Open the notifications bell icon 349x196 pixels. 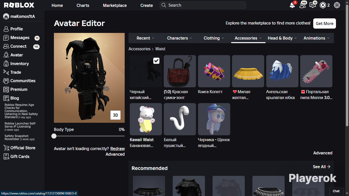click(292, 5)
